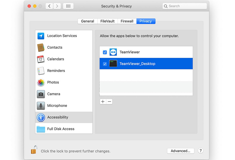Go back with the left chevron
The image size is (235, 160).
[x=49, y=6]
